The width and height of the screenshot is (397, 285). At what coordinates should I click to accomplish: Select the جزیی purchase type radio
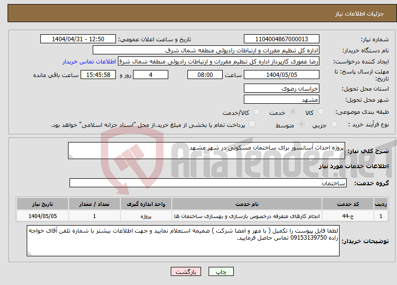(x=334, y=124)
